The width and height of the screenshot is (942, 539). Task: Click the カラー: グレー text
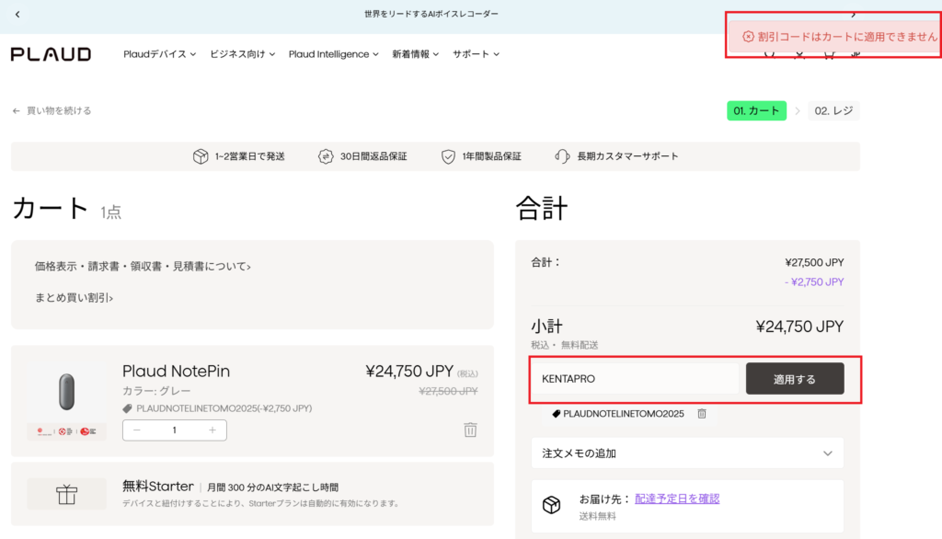[156, 391]
